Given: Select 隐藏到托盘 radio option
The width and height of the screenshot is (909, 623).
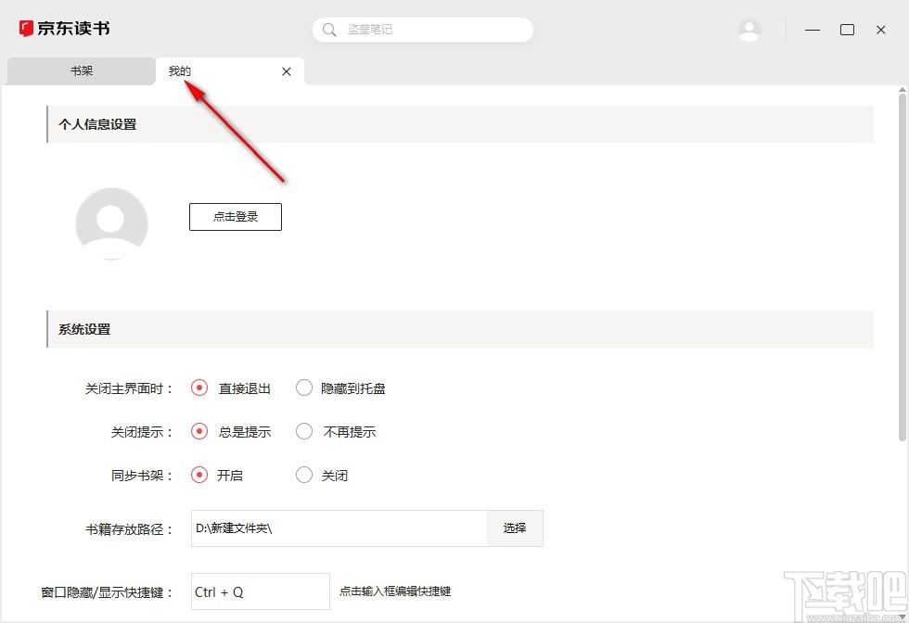Looking at the screenshot, I should click(x=304, y=388).
